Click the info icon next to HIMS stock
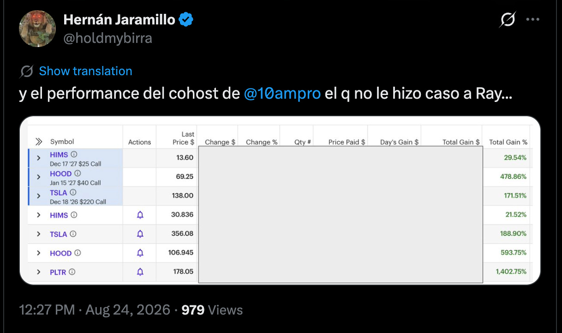 coord(74,215)
